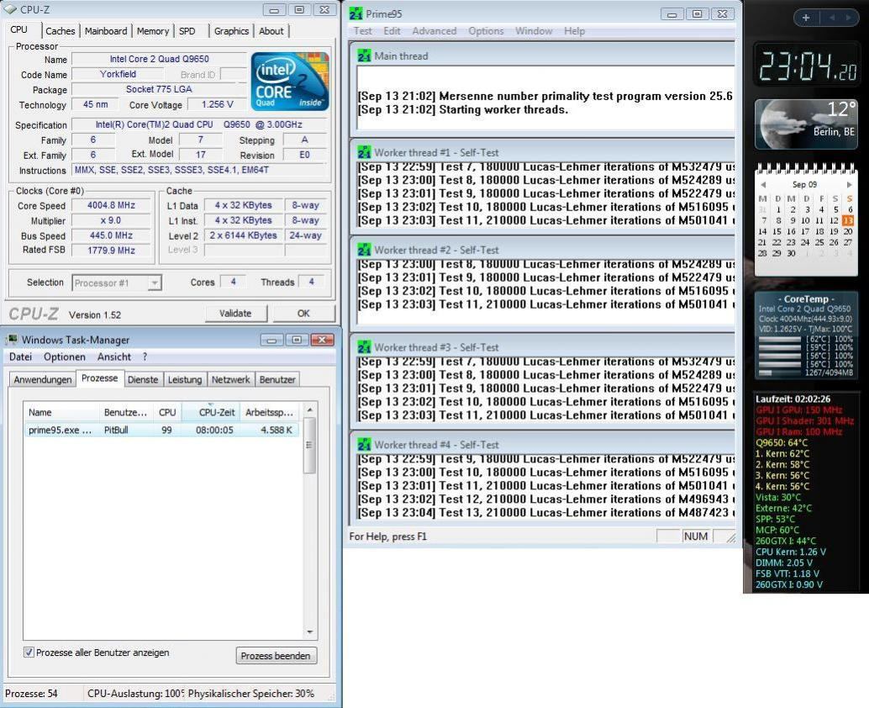Open the SPD tab in CPU-Z
Image resolution: width=869 pixels, height=708 pixels.
pos(187,32)
